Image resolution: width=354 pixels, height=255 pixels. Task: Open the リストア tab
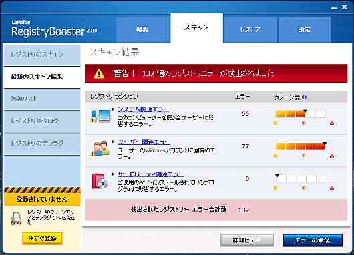[250, 30]
